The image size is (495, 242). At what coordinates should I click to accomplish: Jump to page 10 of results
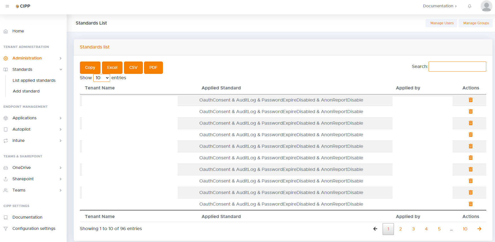point(465,229)
